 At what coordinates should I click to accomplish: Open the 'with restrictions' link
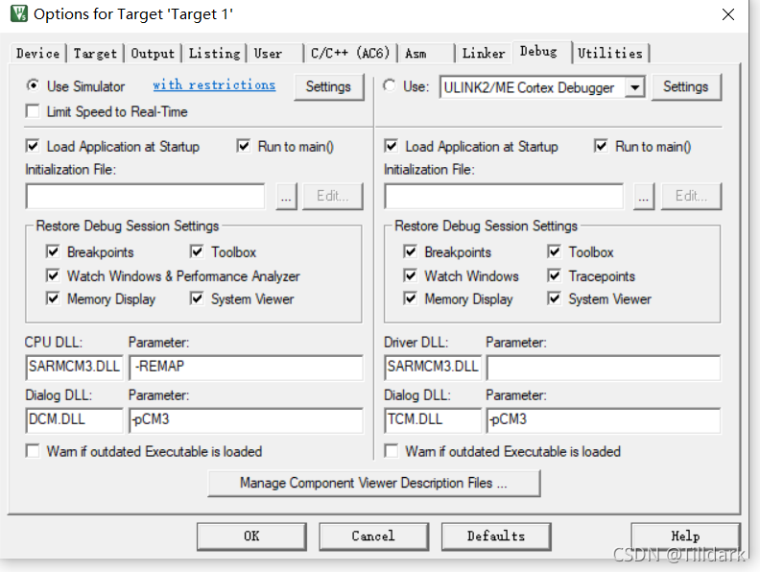point(214,84)
